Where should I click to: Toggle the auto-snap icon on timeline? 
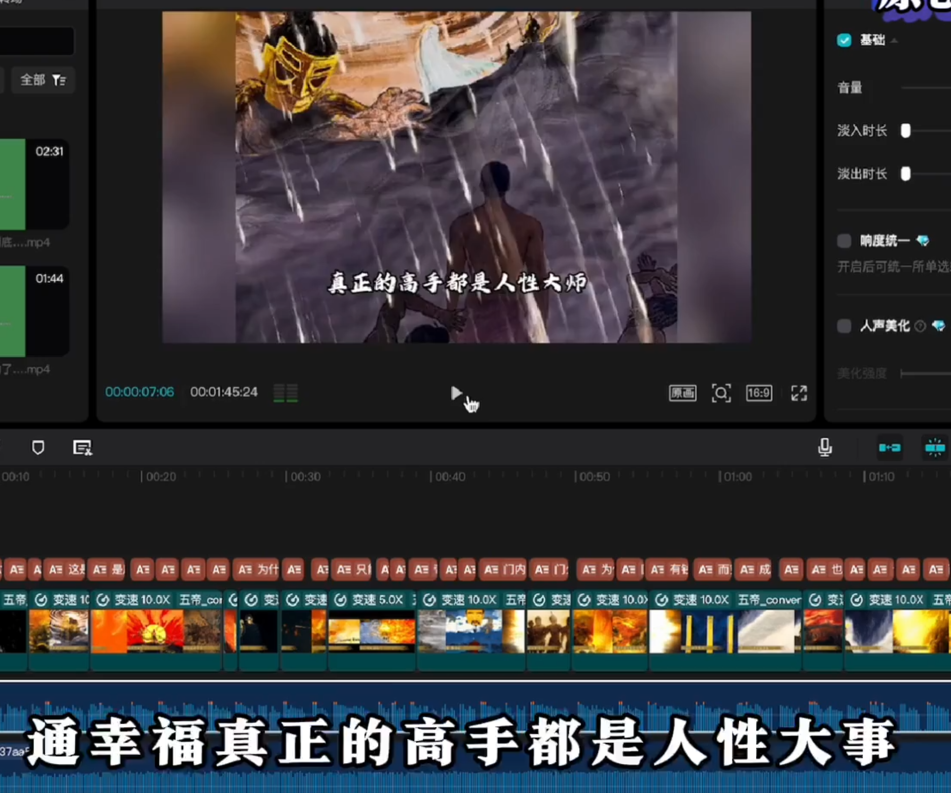pos(934,447)
